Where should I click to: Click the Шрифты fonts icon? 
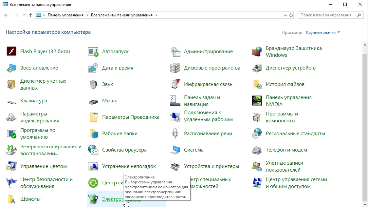pyautogui.click(x=11, y=199)
